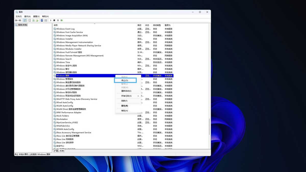Stop the service using the black square icon
The width and height of the screenshot is (306, 172).
54,20
